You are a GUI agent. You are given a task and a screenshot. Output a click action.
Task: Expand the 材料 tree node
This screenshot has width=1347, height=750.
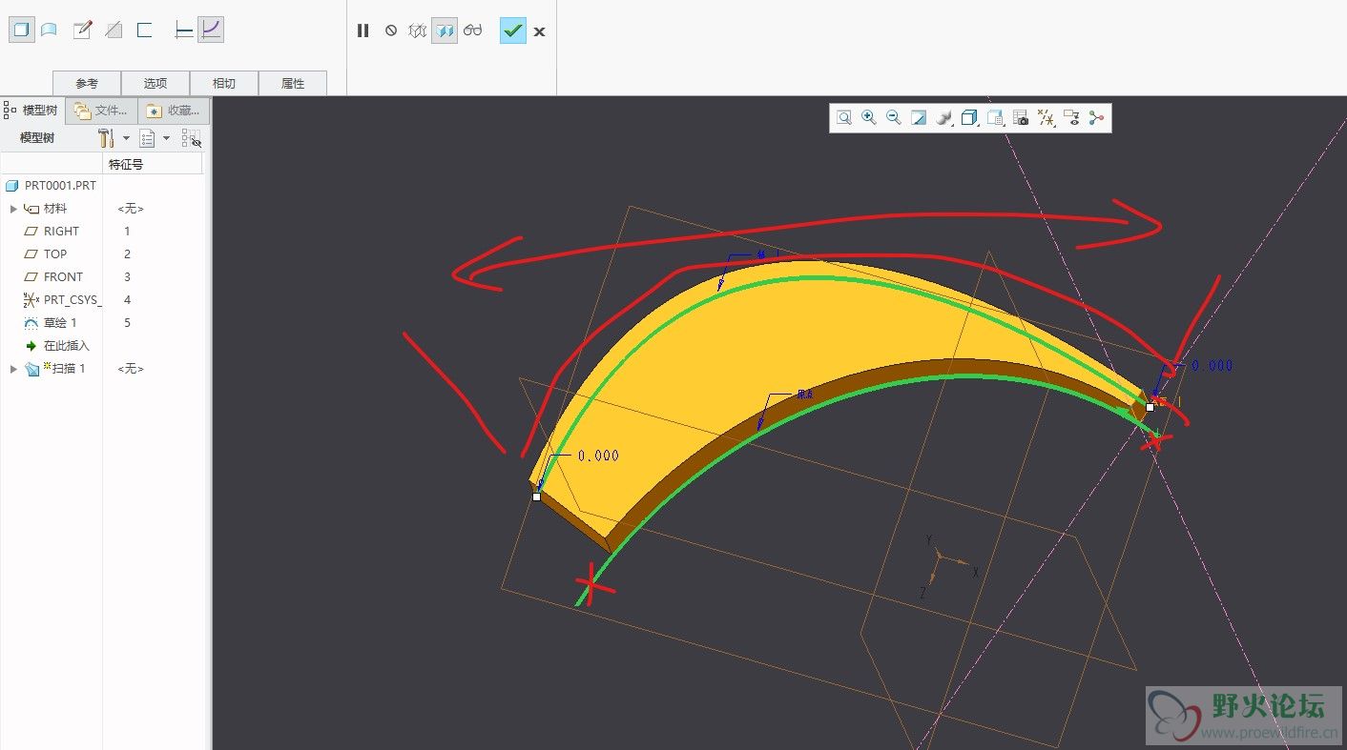click(13, 209)
